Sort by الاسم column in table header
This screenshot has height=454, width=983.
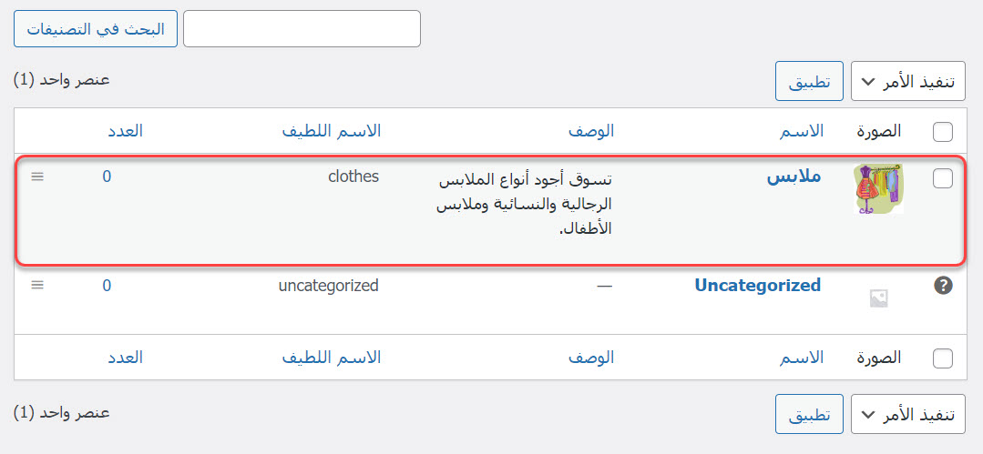(802, 131)
